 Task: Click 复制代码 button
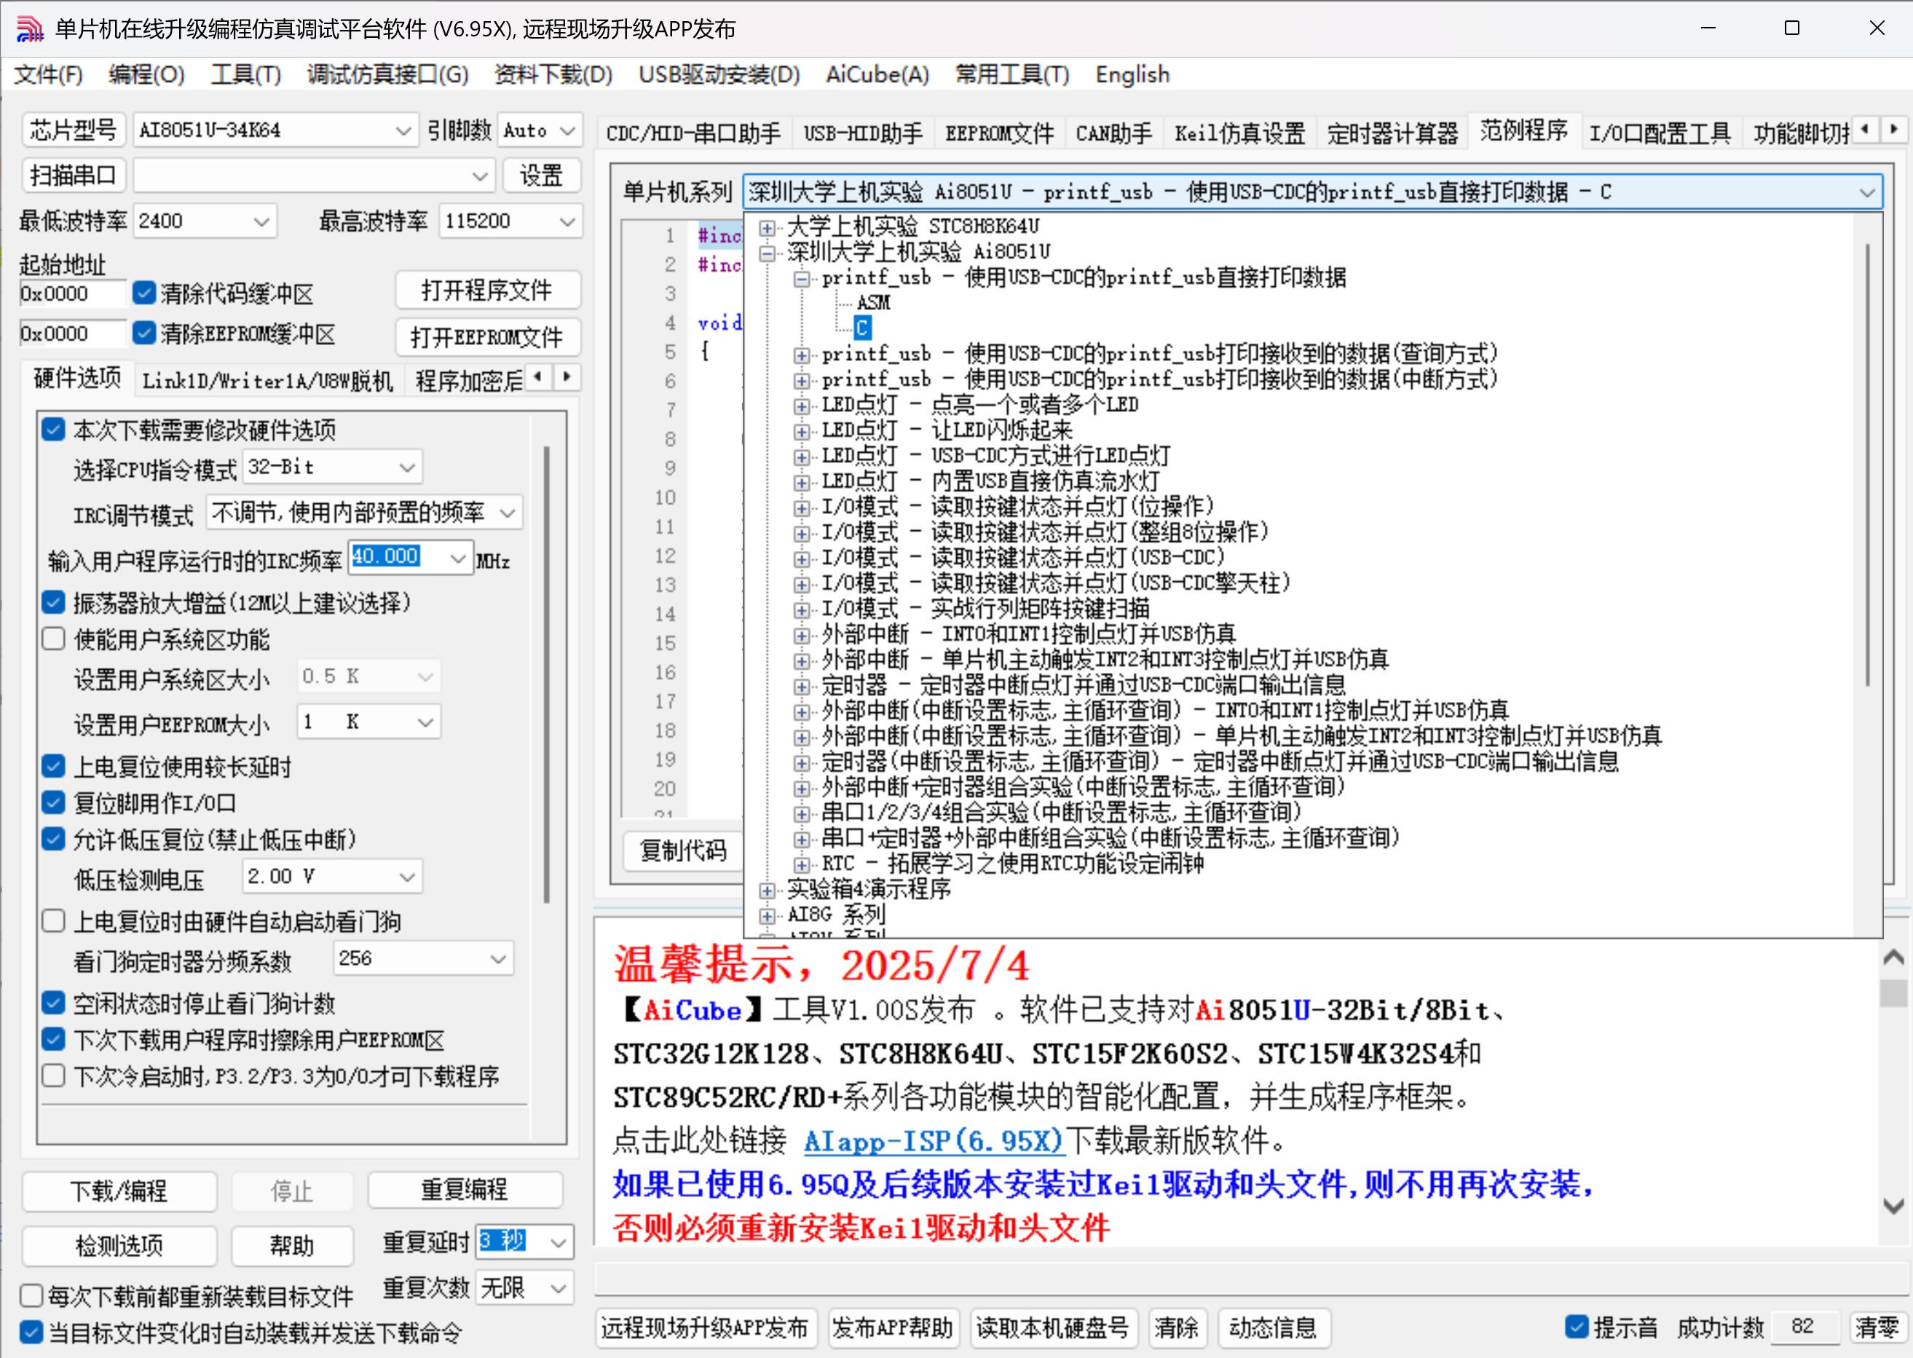(682, 850)
